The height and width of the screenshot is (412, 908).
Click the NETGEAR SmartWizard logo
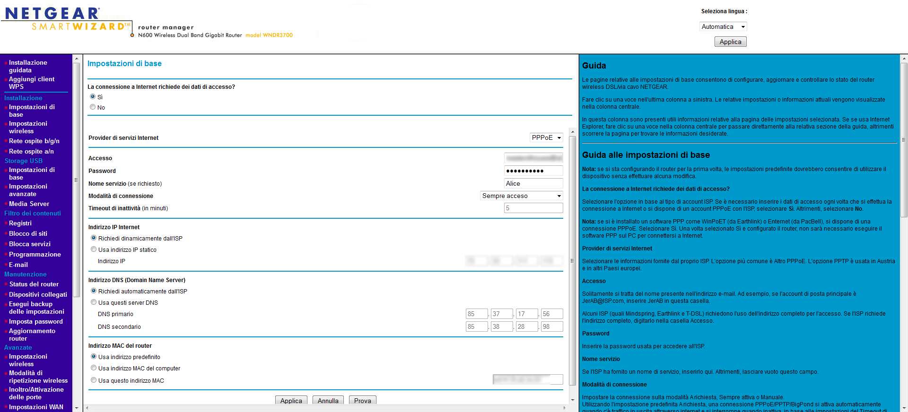[x=66, y=20]
